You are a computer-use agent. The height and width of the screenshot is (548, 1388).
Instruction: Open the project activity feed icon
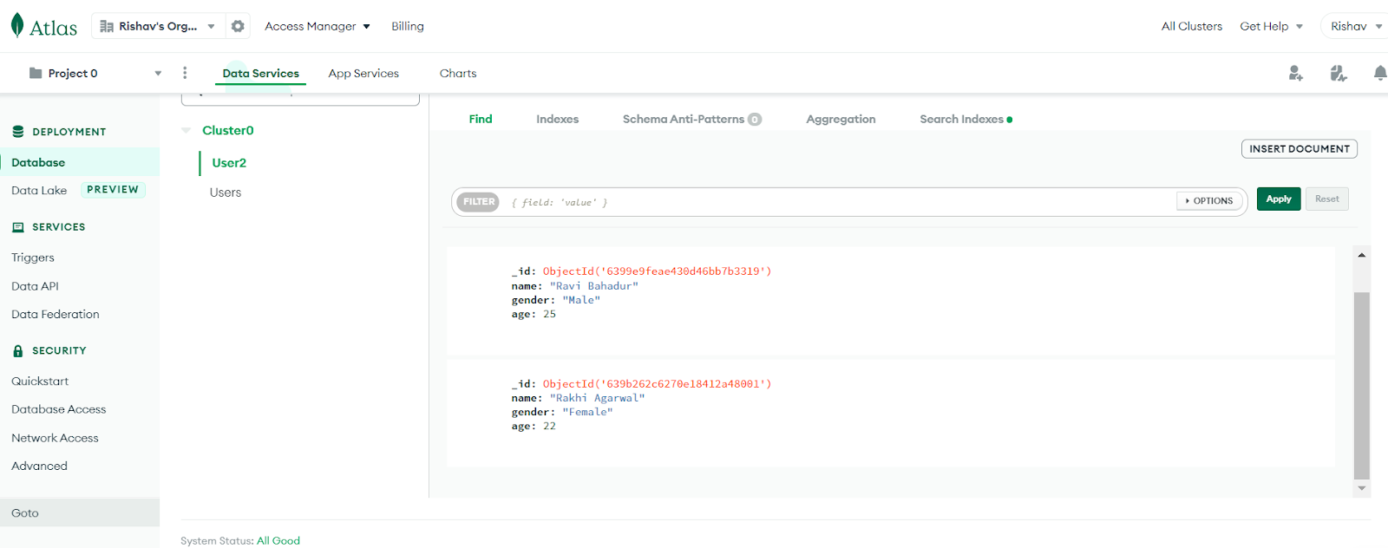pos(1339,74)
